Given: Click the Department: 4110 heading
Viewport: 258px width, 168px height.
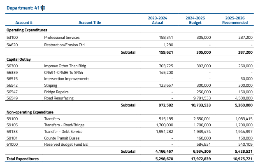Looking at the screenshot, I should click(26, 8).
